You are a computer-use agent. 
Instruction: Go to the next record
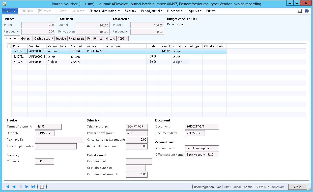tap(27, 187)
